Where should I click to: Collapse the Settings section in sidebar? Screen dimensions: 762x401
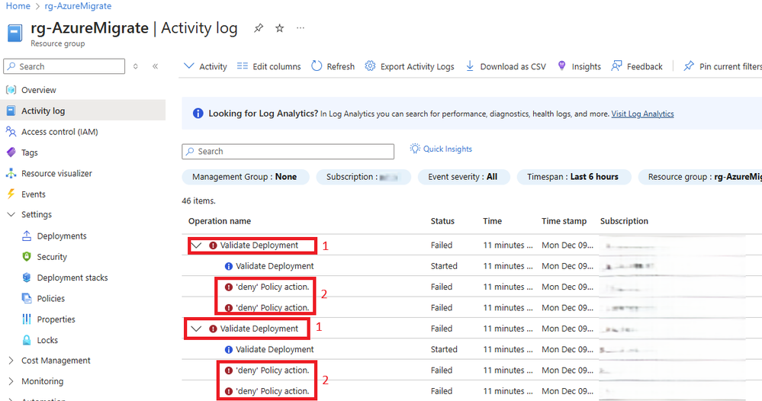[x=11, y=214]
